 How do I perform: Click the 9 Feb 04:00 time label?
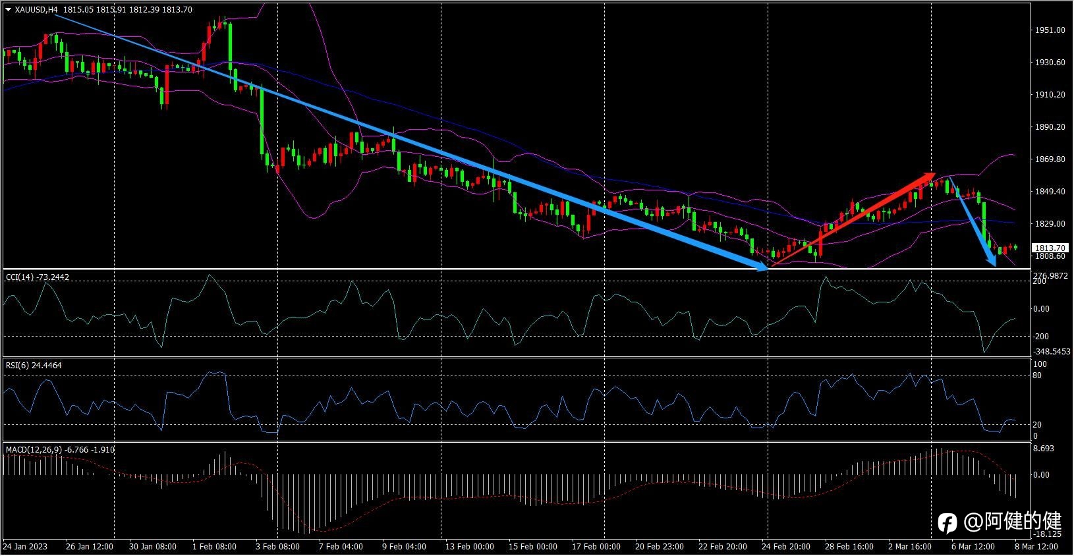(404, 547)
